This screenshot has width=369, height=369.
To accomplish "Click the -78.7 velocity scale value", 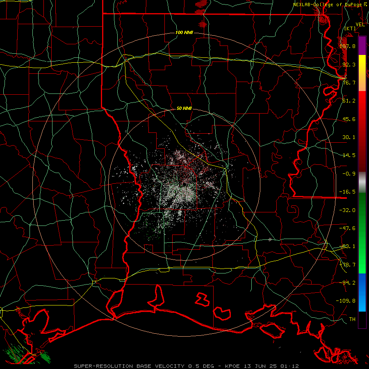I will [x=347, y=265].
